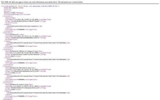Click the MaxKeys value 1000
This screenshot has height=100, width=160.
13,13
